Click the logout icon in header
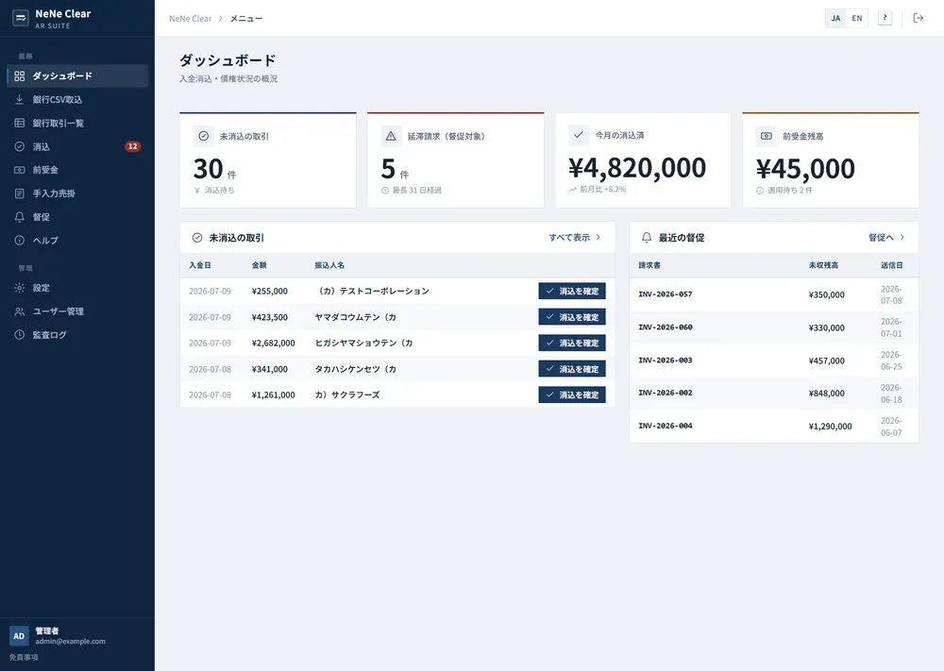This screenshot has height=671, width=944. pos(919,18)
